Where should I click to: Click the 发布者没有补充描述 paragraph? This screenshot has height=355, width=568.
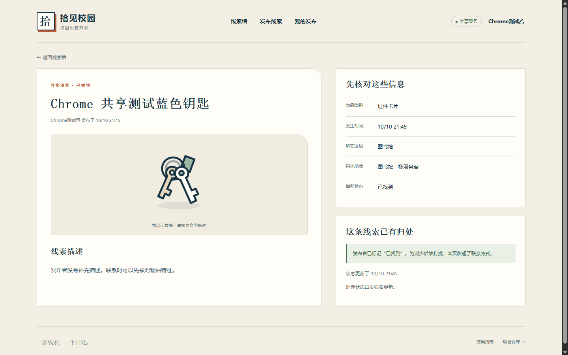(x=114, y=270)
